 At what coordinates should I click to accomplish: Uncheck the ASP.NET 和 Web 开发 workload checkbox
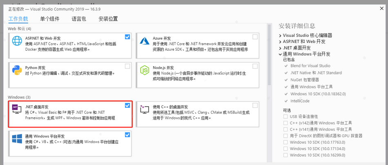pyautogui.click(x=127, y=37)
